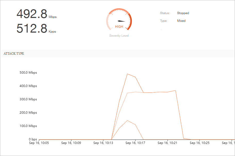Select the 512.8 Kpps packet rate value
235x156 pixels.
32,28
